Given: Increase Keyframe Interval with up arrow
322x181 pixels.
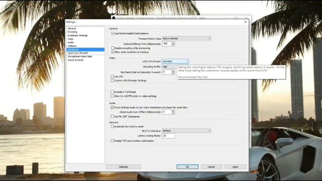Looking at the screenshot, I should coord(173,71).
